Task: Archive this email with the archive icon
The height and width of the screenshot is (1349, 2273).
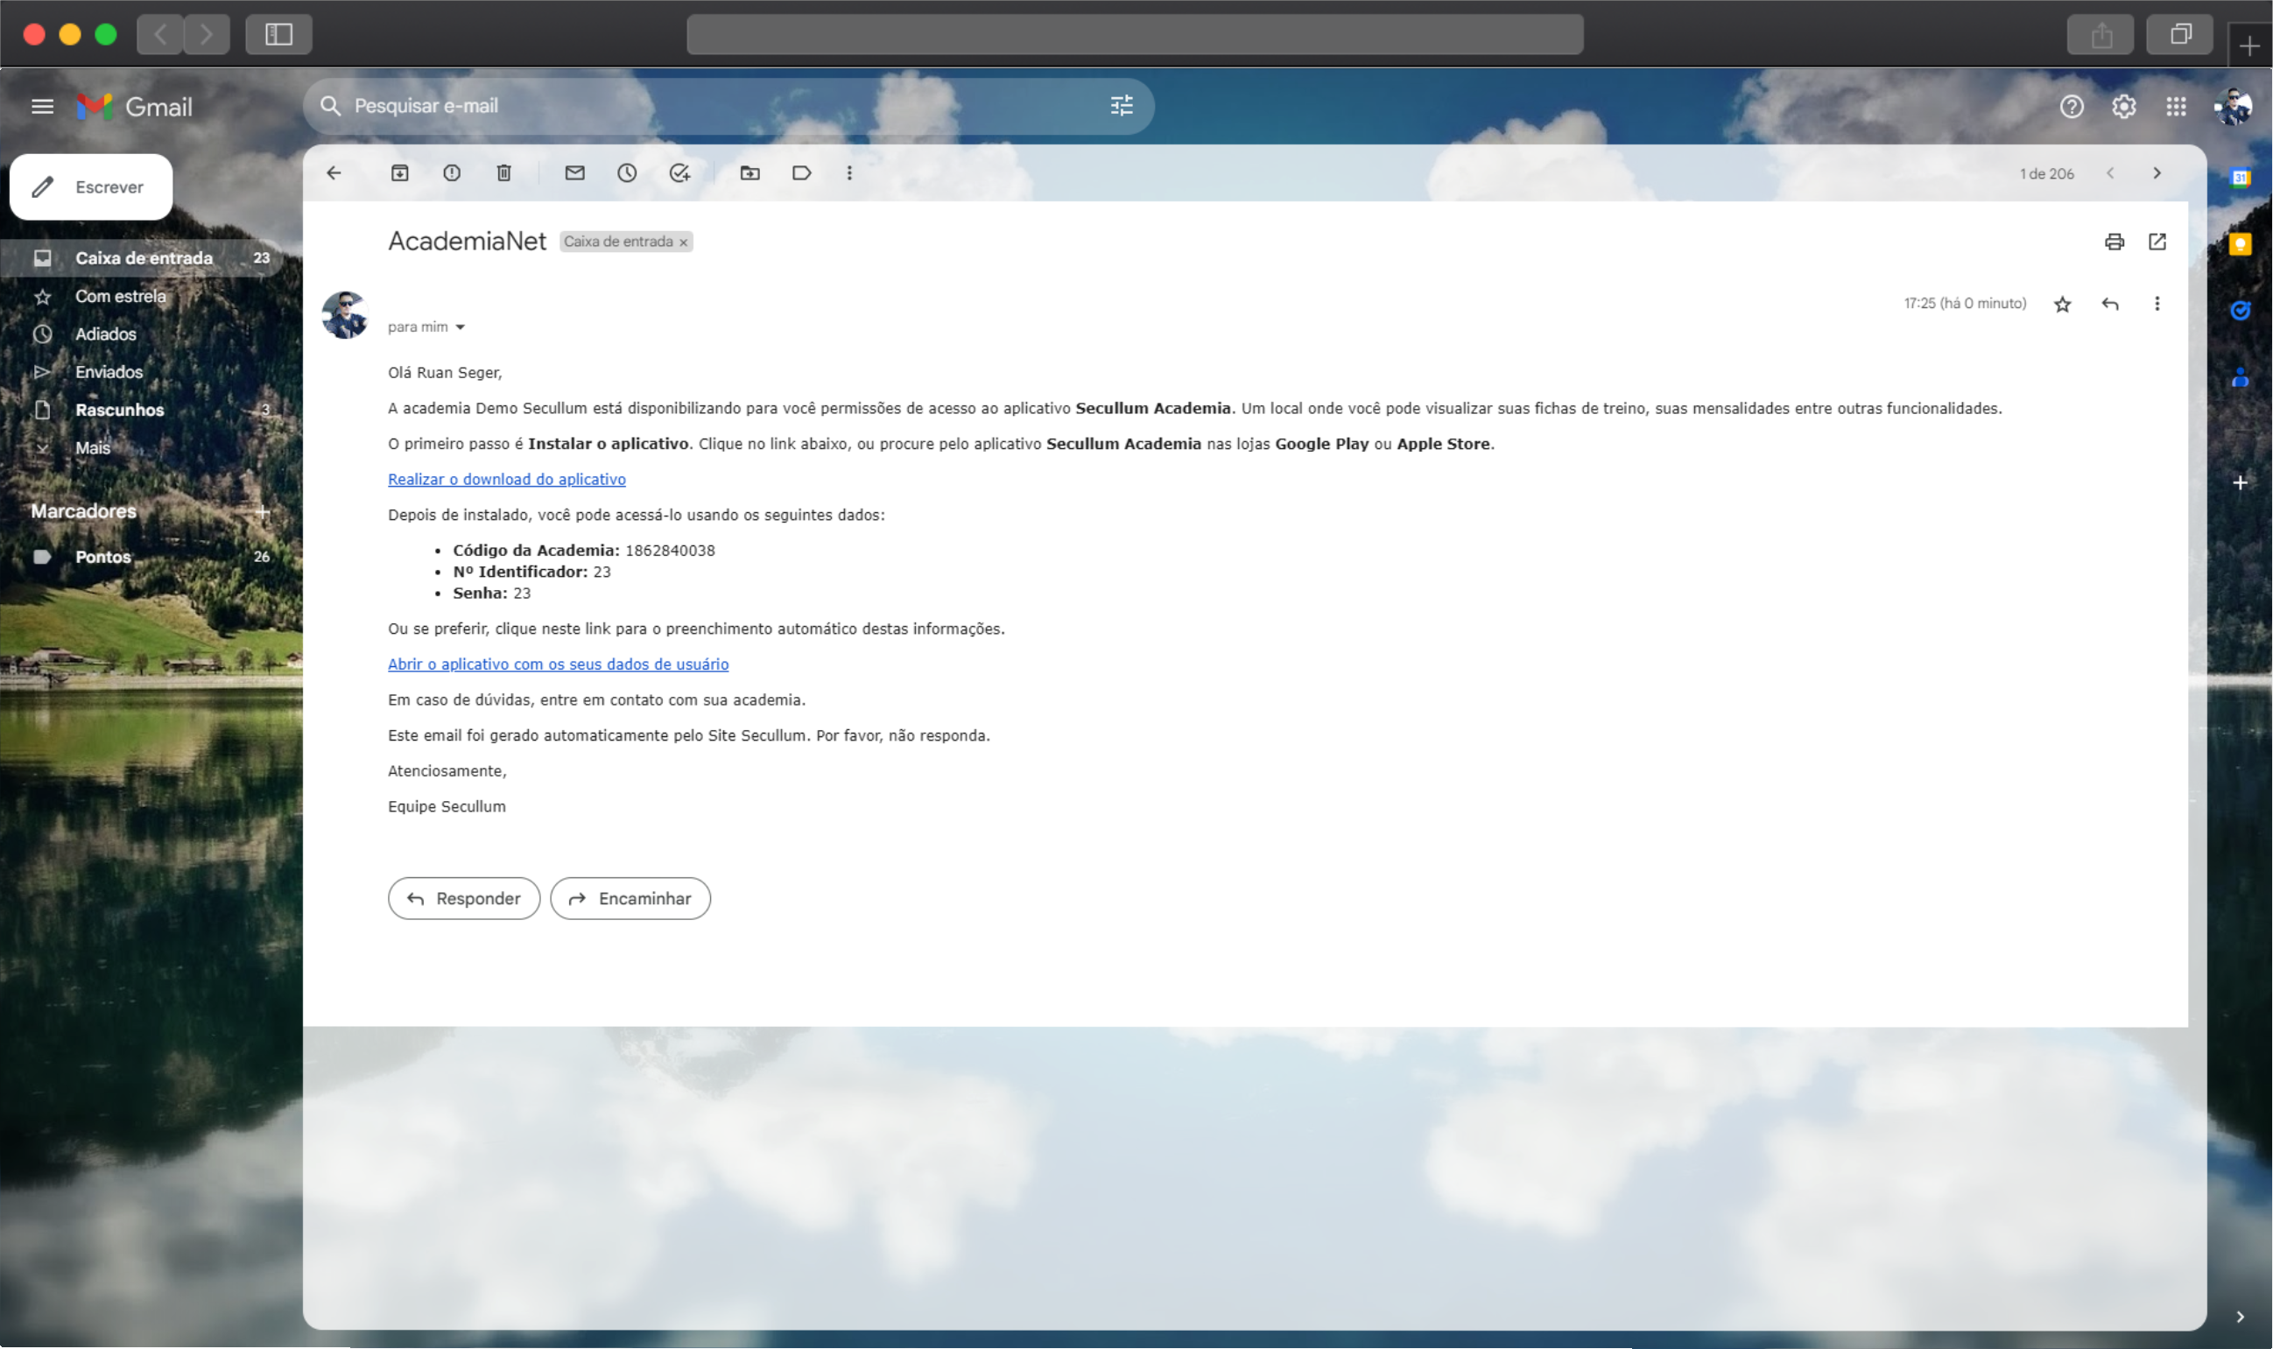Action: (x=399, y=172)
